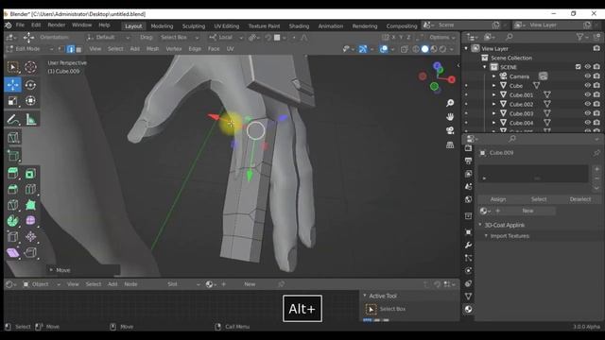Switch to the UV Editing workspace tab
The width and height of the screenshot is (605, 340).
(227, 25)
